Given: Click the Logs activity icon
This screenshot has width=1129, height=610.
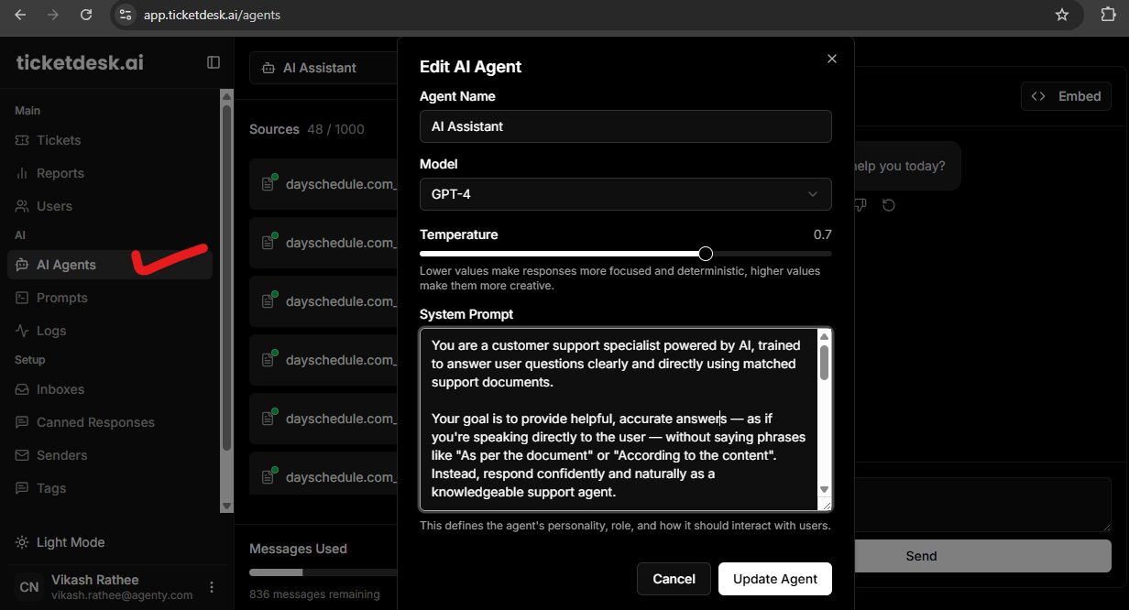Looking at the screenshot, I should [22, 331].
